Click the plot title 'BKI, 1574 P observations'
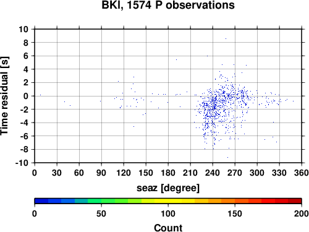Screen dimensions: 309x232 (168, 6)
